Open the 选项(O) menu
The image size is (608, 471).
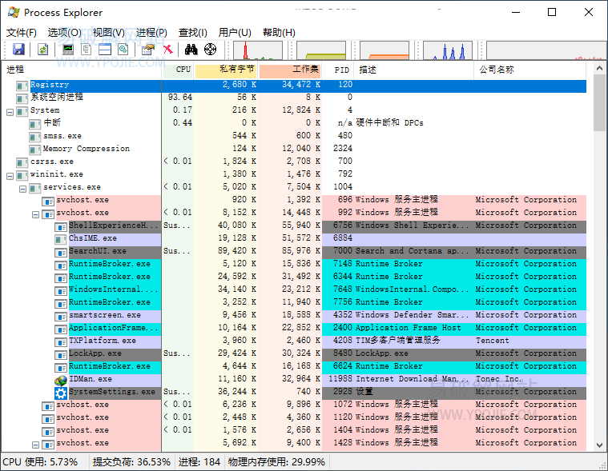click(64, 33)
